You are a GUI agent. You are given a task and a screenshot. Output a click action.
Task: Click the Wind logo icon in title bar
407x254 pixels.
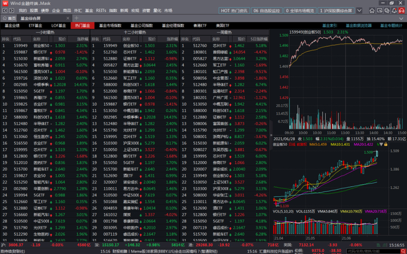tap(5, 3)
